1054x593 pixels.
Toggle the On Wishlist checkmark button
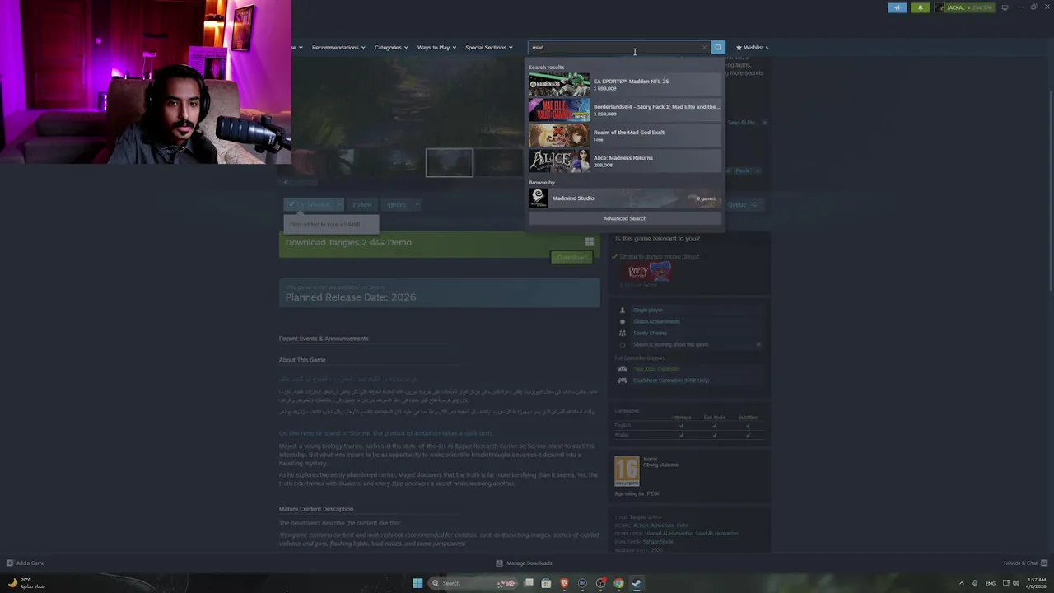click(x=308, y=204)
